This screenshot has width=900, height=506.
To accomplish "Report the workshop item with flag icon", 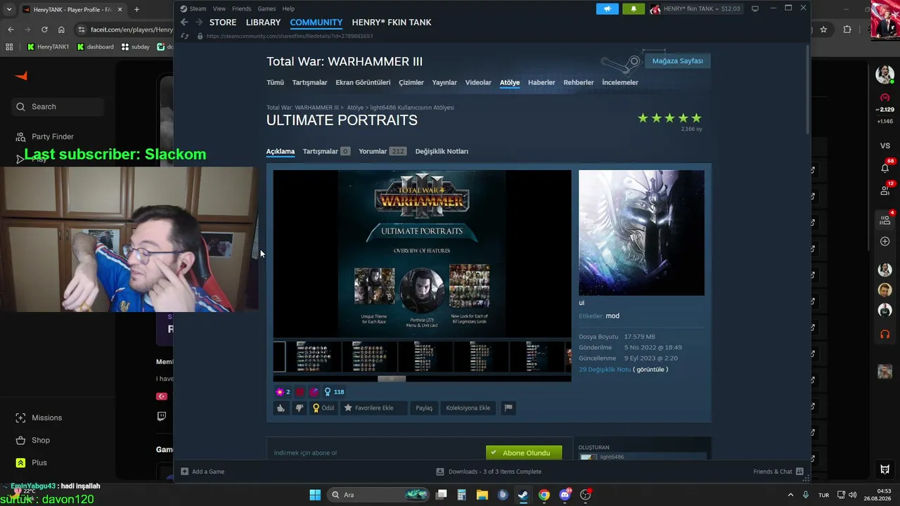I will [508, 408].
